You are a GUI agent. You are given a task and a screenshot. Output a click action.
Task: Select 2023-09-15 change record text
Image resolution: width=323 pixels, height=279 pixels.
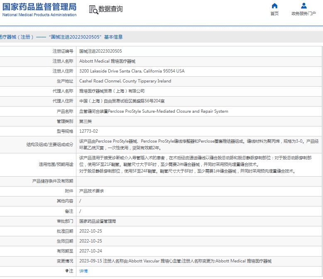175,261
